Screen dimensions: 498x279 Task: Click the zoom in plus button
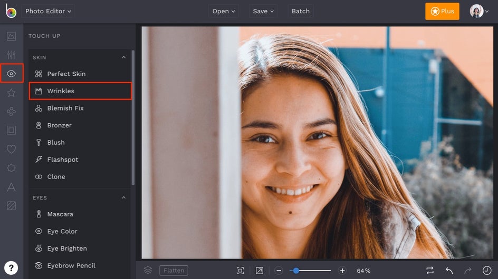tap(342, 271)
